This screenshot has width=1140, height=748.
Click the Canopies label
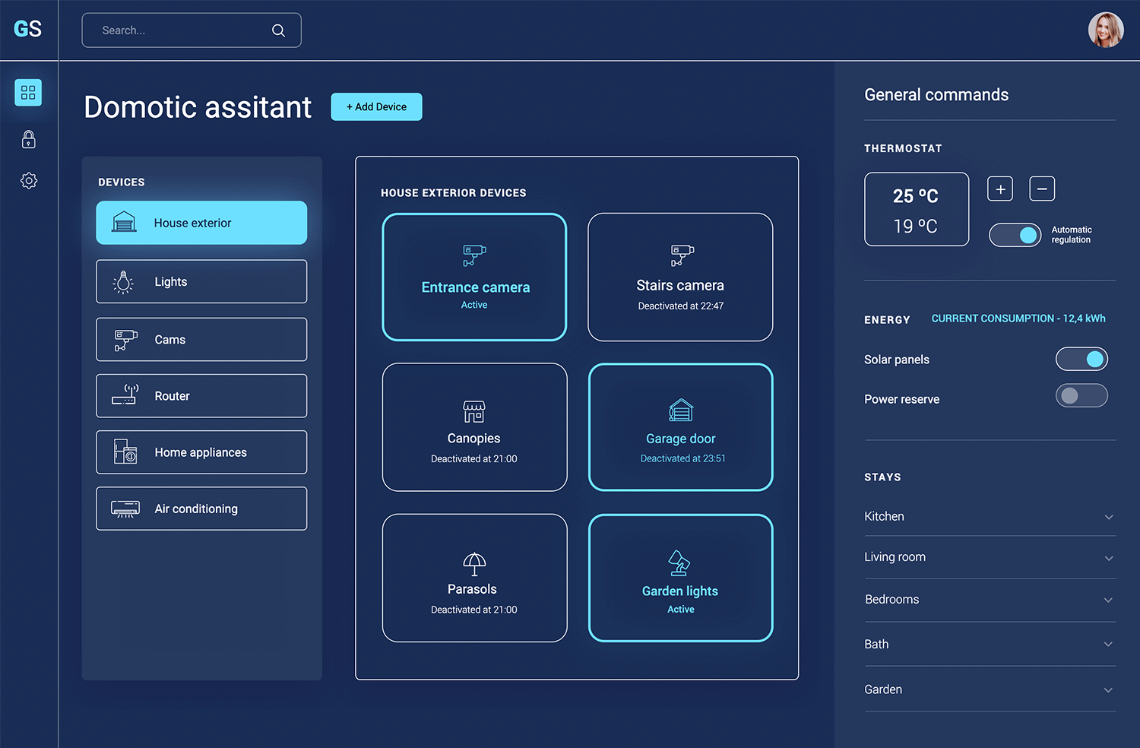coord(473,439)
